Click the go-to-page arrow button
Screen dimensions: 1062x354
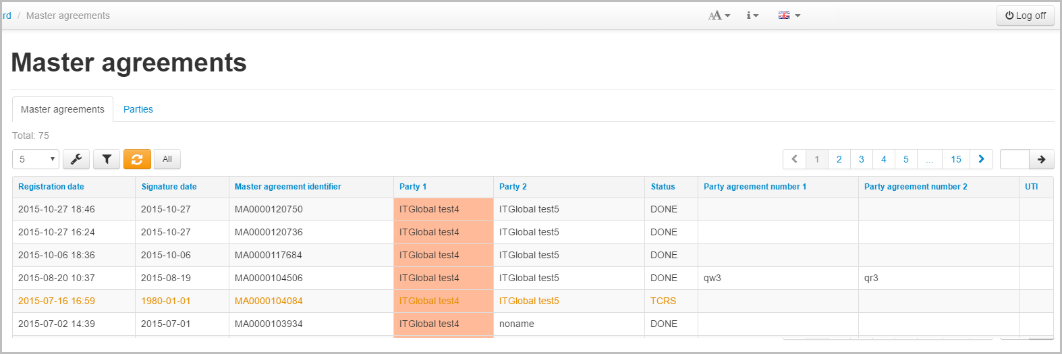pyautogui.click(x=1041, y=159)
